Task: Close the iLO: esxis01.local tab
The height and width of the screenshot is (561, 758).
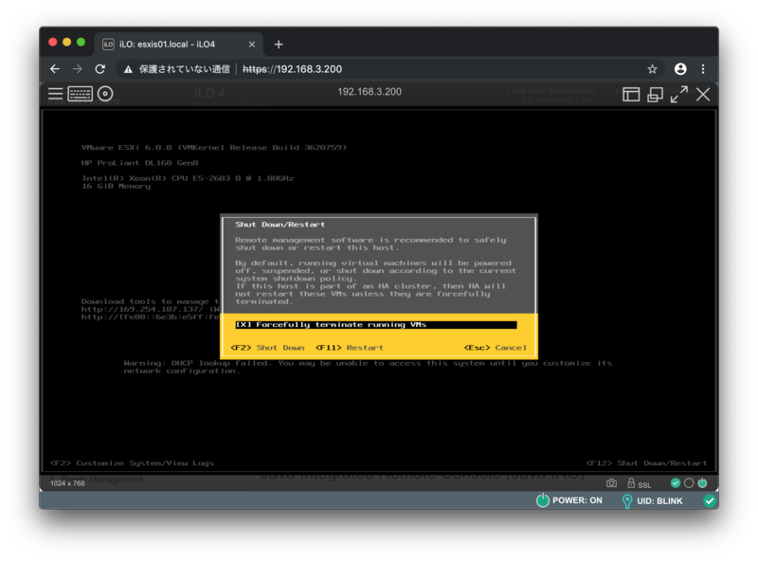Action: (252, 45)
